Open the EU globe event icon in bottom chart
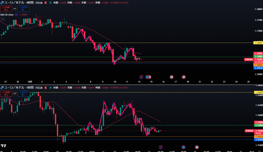Viewport: 263px width, 152px height. click(x=183, y=147)
